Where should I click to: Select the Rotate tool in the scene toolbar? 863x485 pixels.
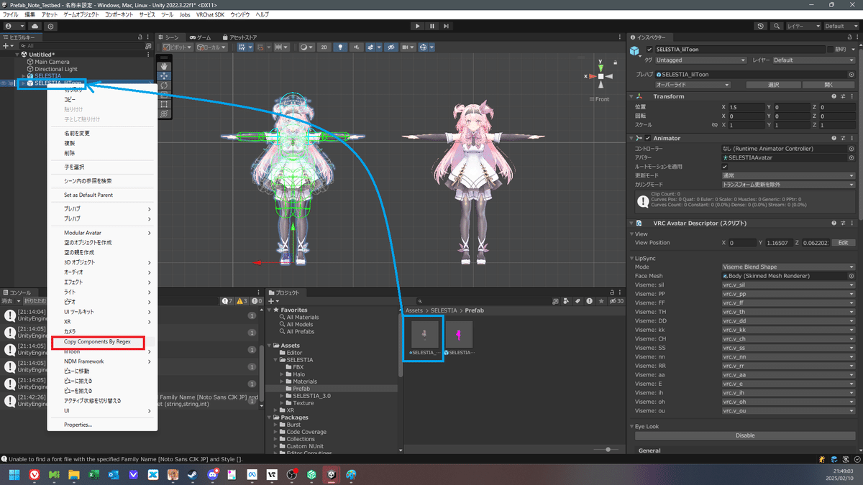(164, 86)
